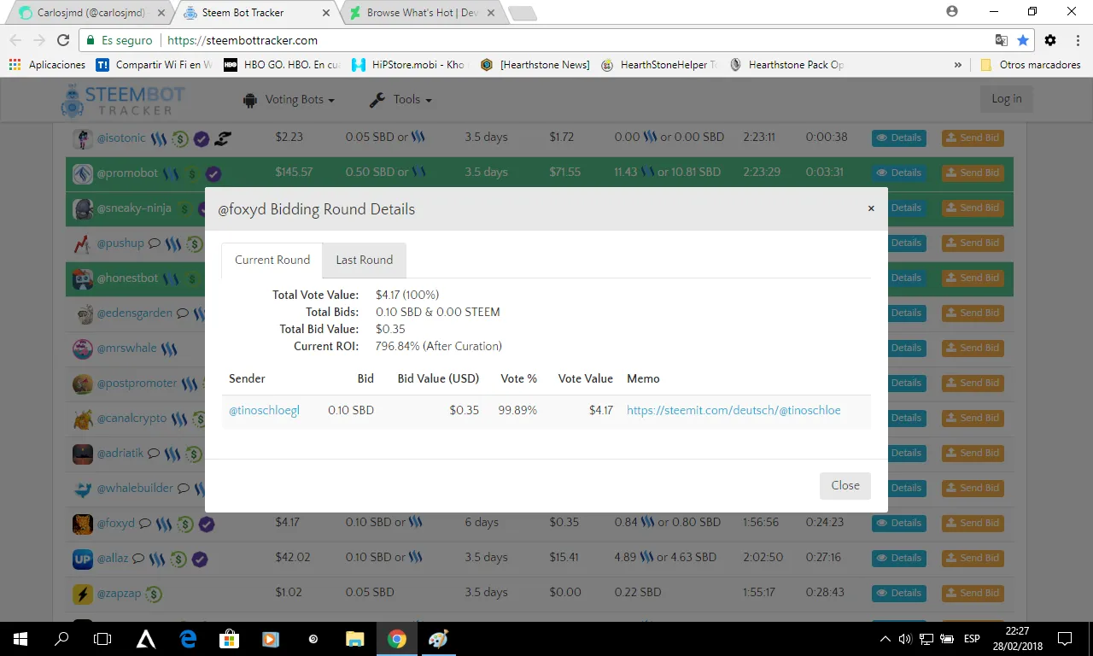Open Windows search from the taskbar
Image resolution: width=1093 pixels, height=656 pixels.
pyautogui.click(x=61, y=638)
